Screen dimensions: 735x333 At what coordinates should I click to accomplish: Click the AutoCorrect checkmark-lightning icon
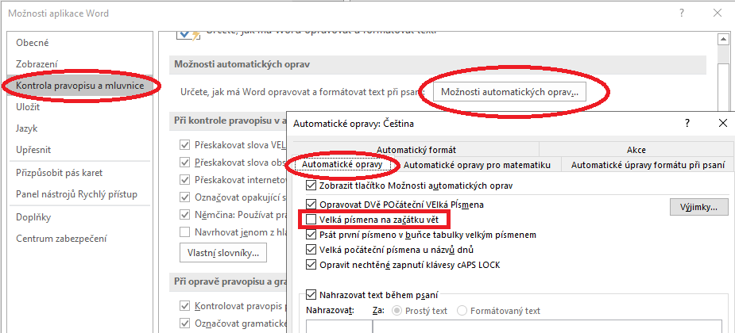click(x=188, y=35)
